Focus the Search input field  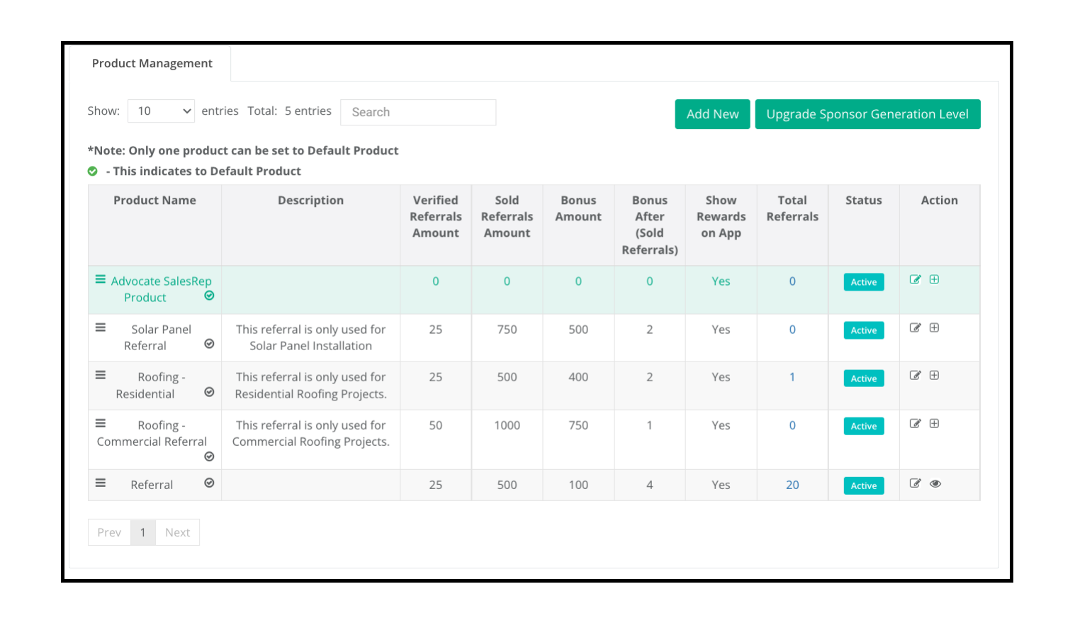[x=418, y=112]
